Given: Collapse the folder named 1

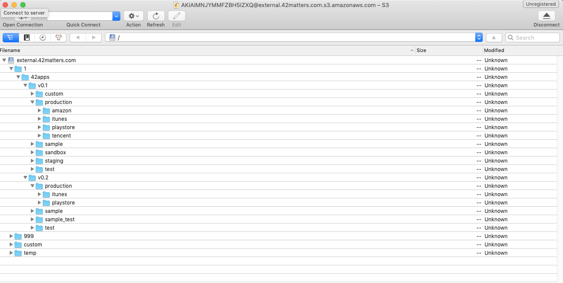Looking at the screenshot, I should pos(11,69).
